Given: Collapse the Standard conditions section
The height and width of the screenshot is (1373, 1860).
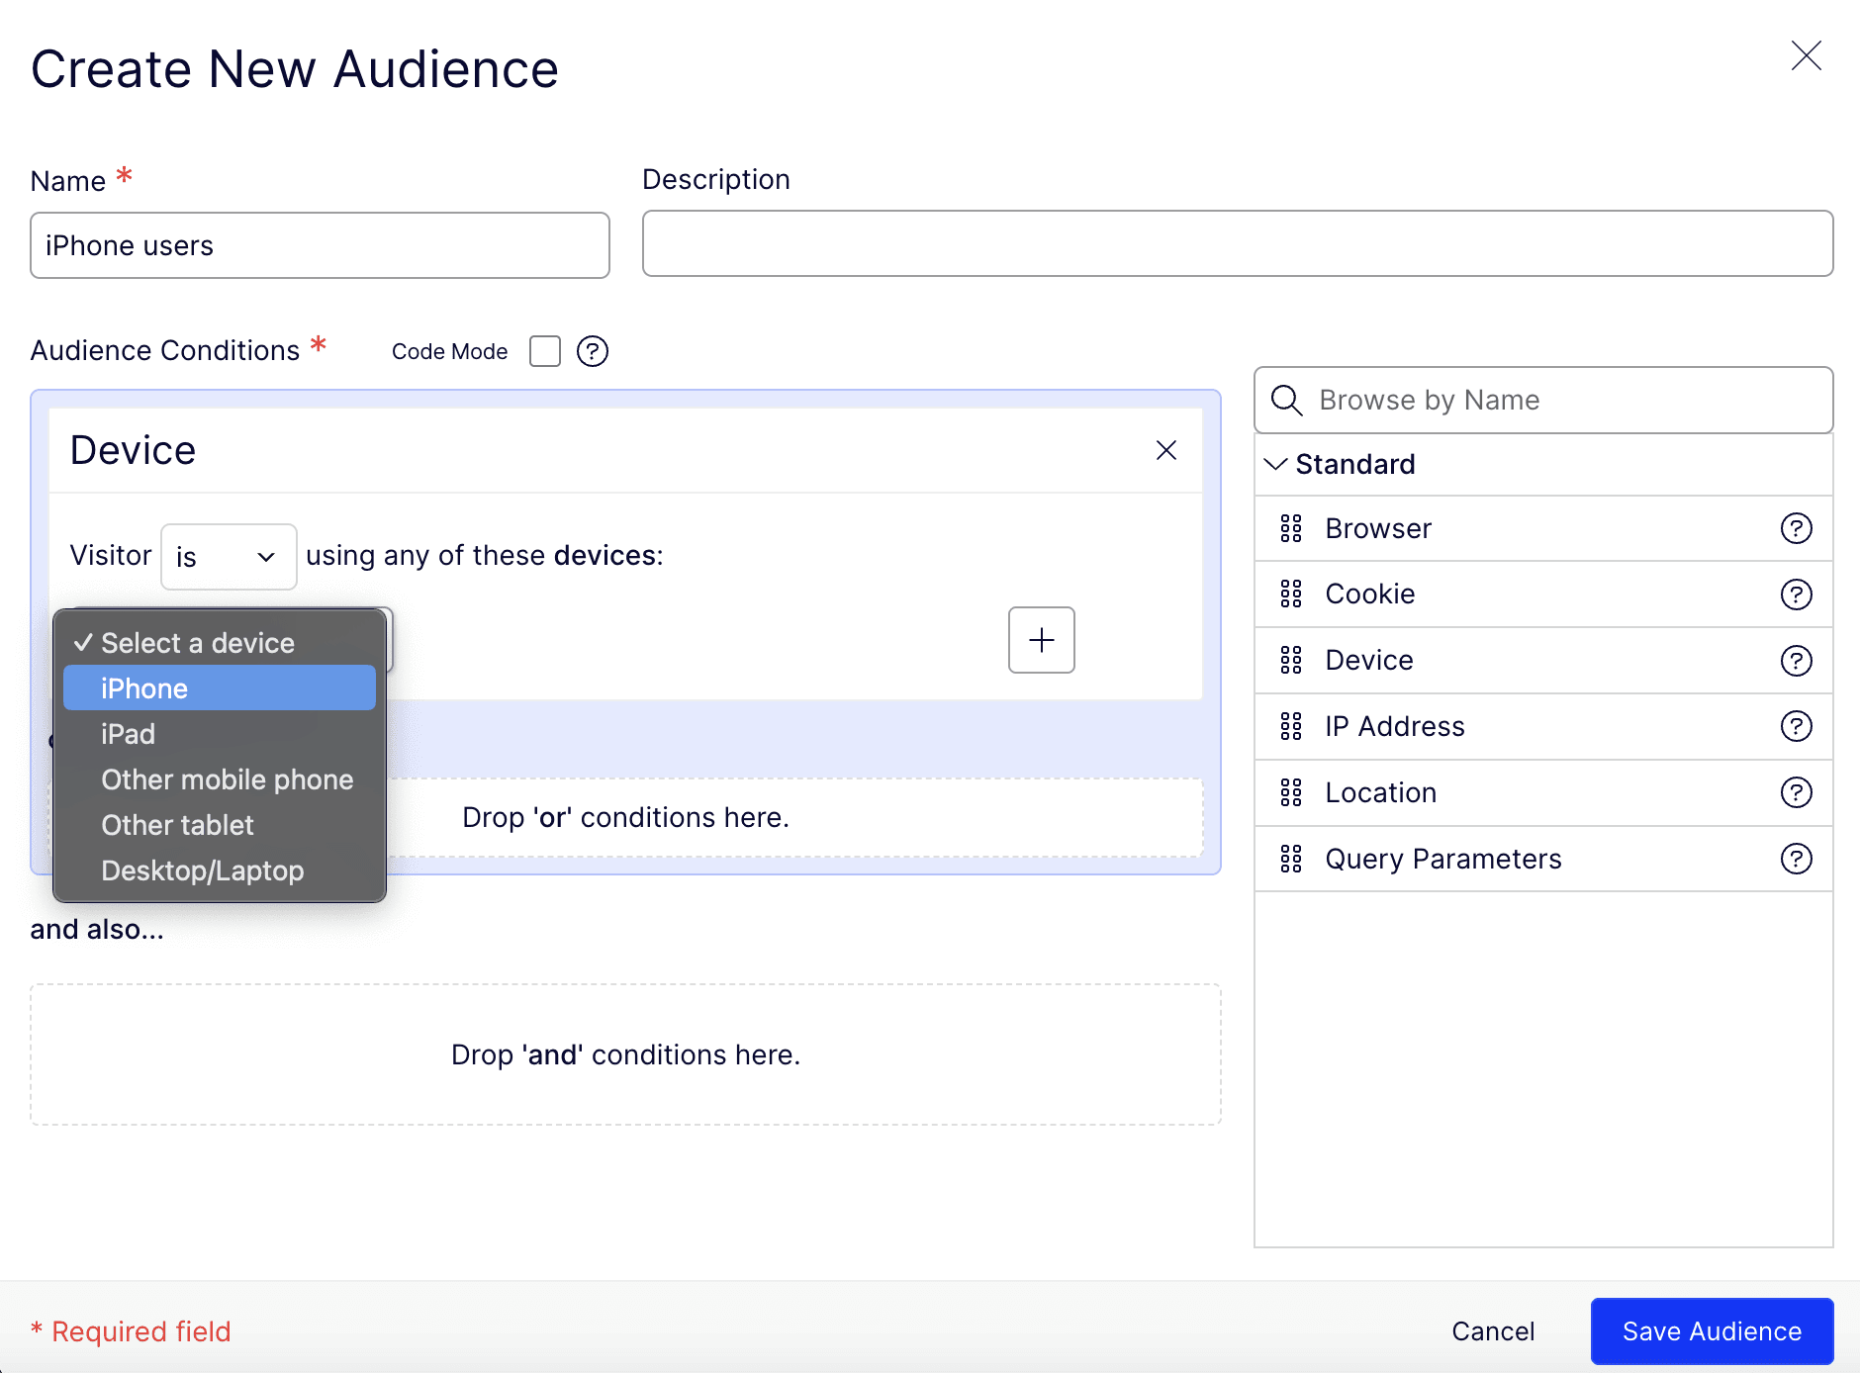Looking at the screenshot, I should coord(1276,464).
